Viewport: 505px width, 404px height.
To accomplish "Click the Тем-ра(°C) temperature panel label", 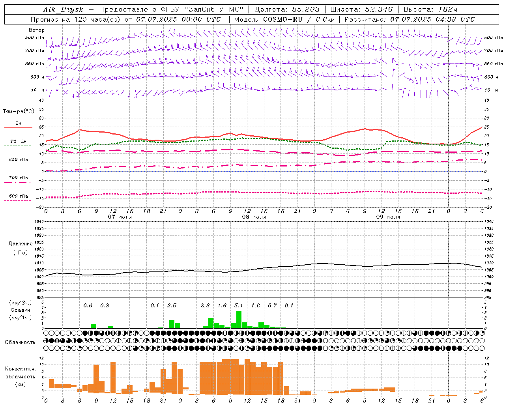I will [19, 112].
